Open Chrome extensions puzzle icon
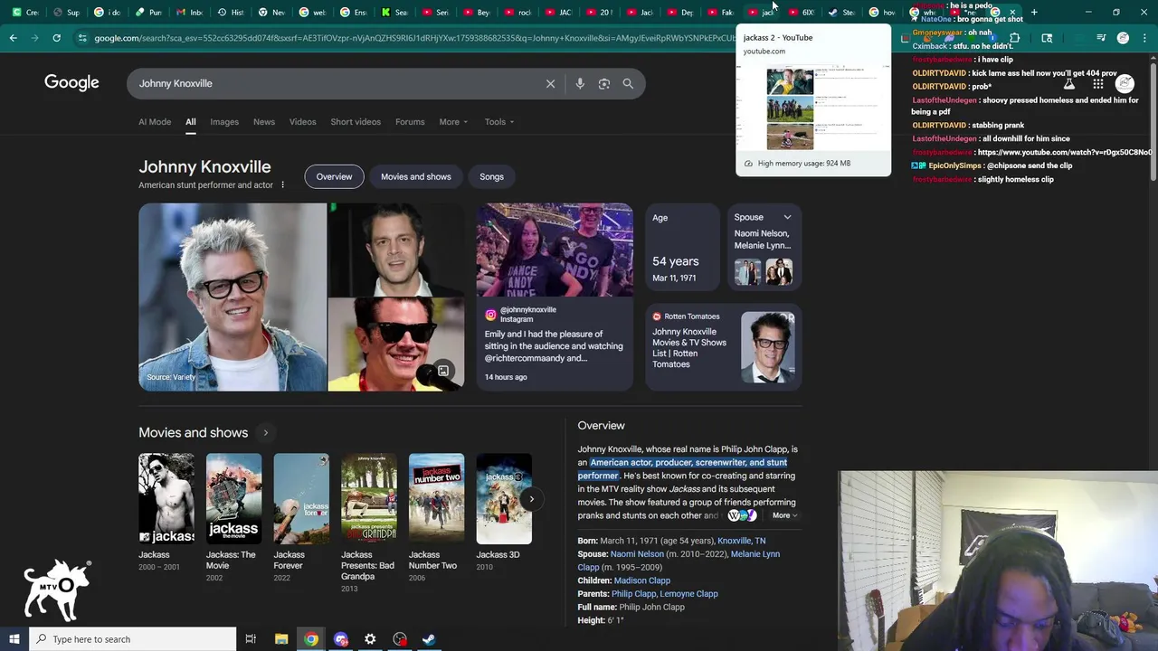This screenshot has height=651, width=1158. [1014, 38]
